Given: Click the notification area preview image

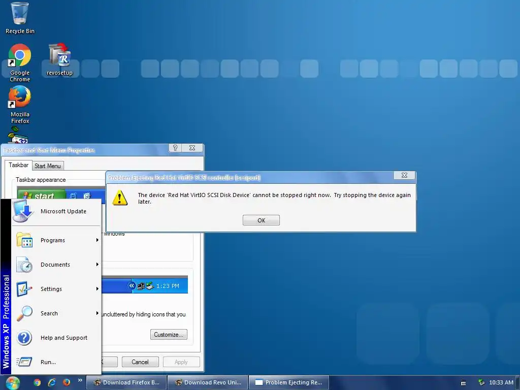Looking at the screenshot, I should [x=145, y=285].
